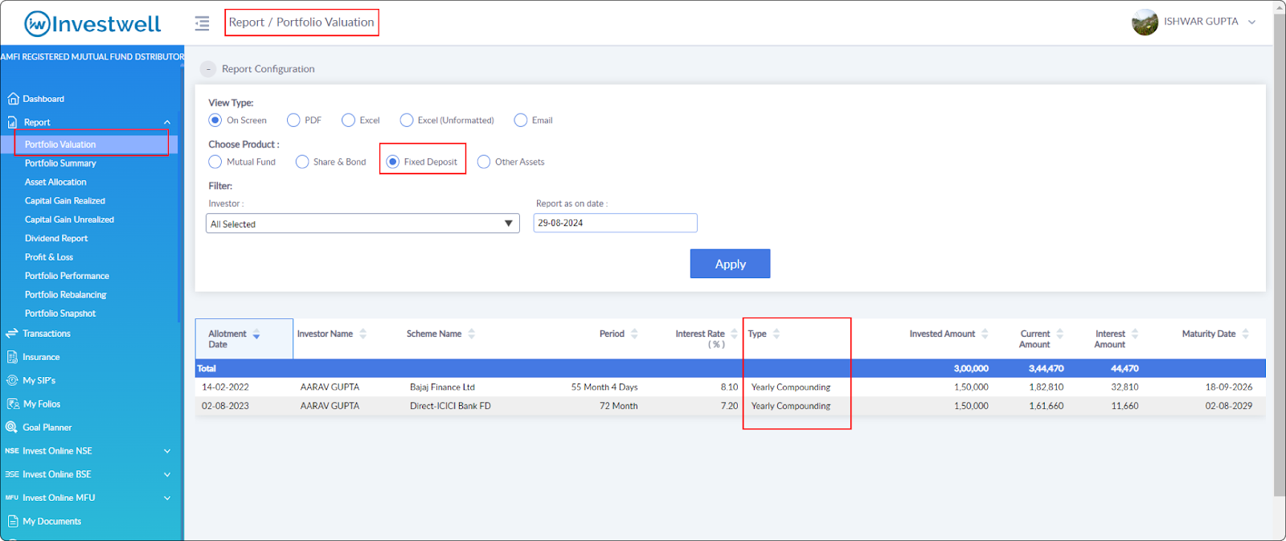Viewport: 1286px width, 541px height.
Task: Click the My Folios icon
Action: 13,404
